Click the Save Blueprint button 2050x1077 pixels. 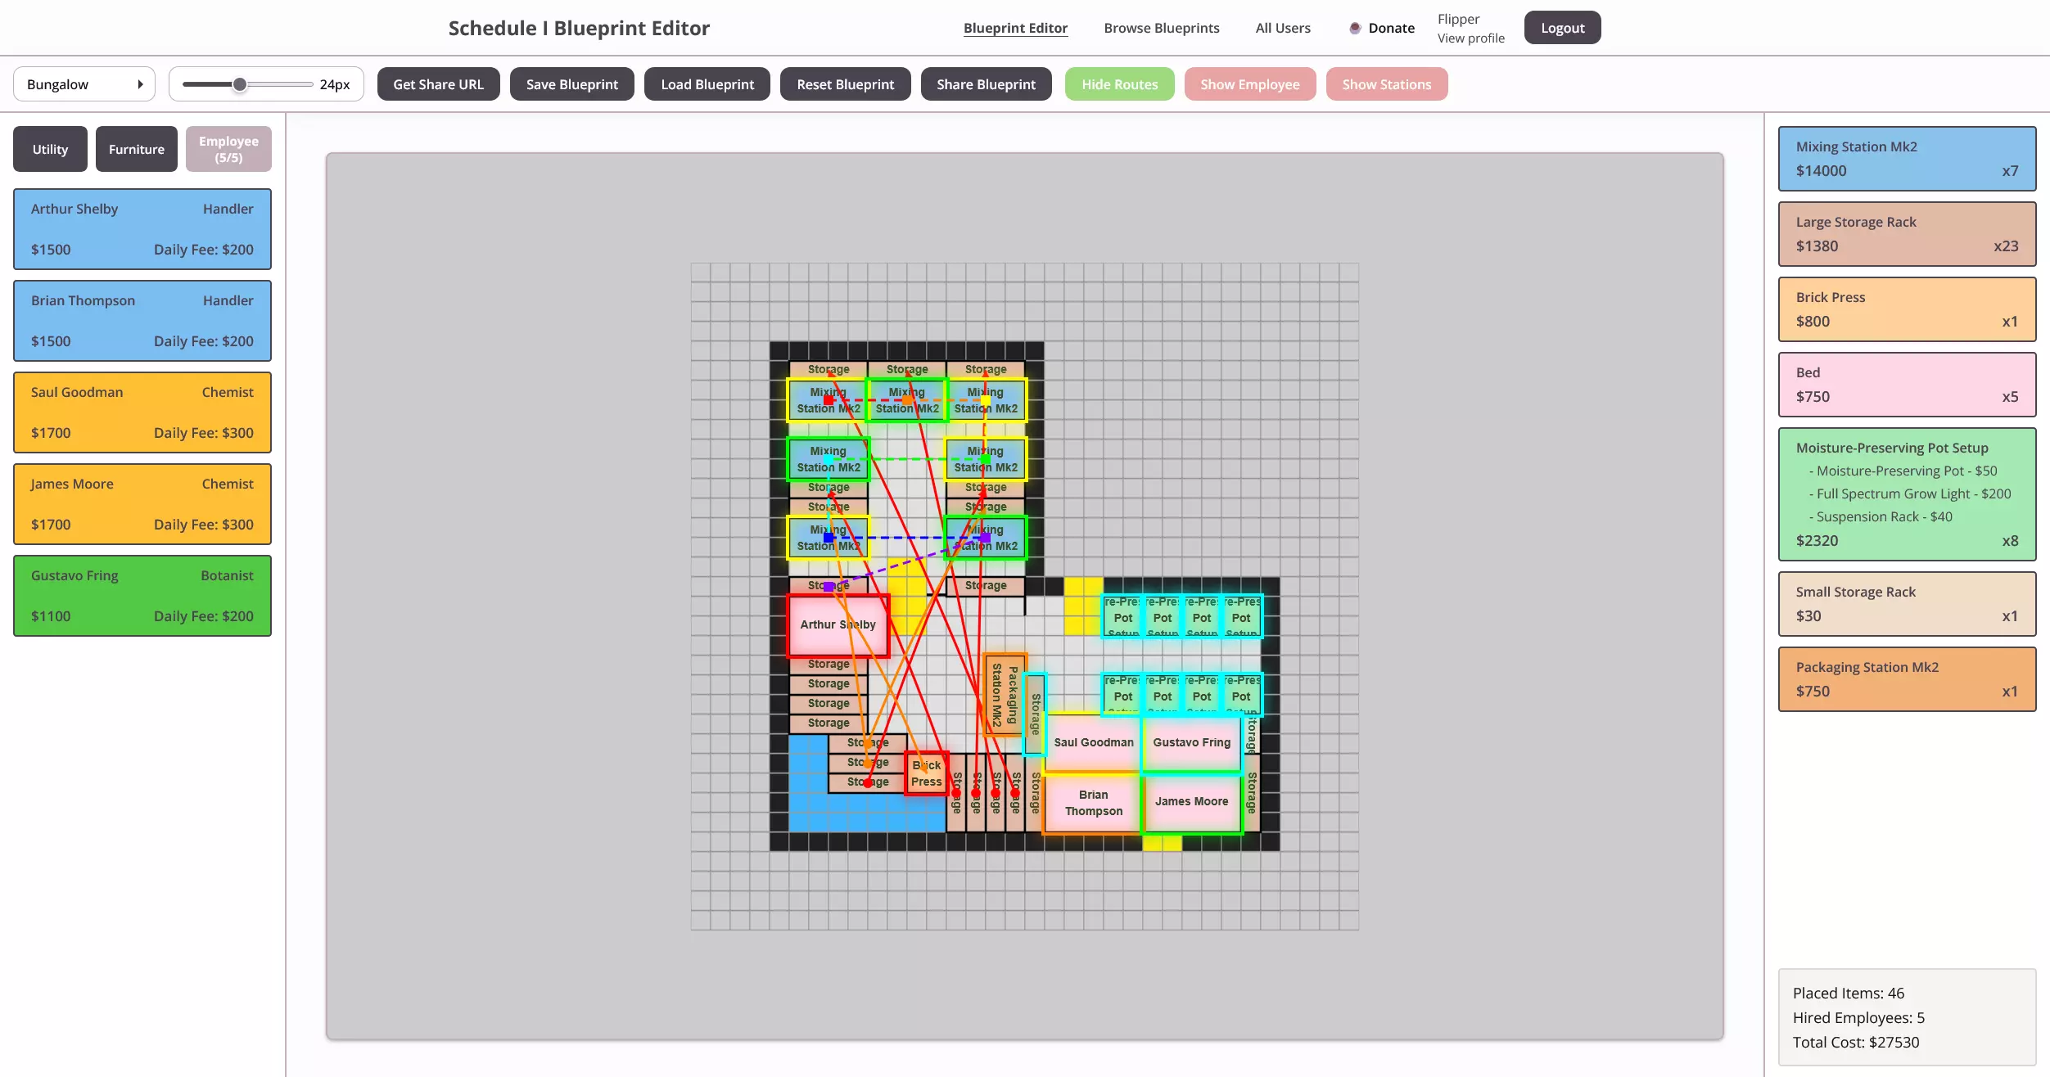click(571, 84)
